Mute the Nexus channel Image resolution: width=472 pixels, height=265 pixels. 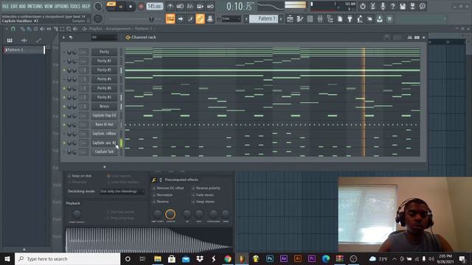click(64, 106)
